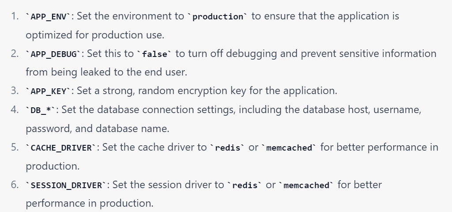The height and width of the screenshot is (212, 452).
Task: Click list number 4 marker
Action: coord(15,110)
